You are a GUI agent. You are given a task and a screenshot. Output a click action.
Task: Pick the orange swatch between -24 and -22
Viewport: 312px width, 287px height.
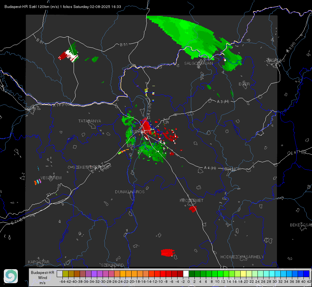click(x=123, y=274)
